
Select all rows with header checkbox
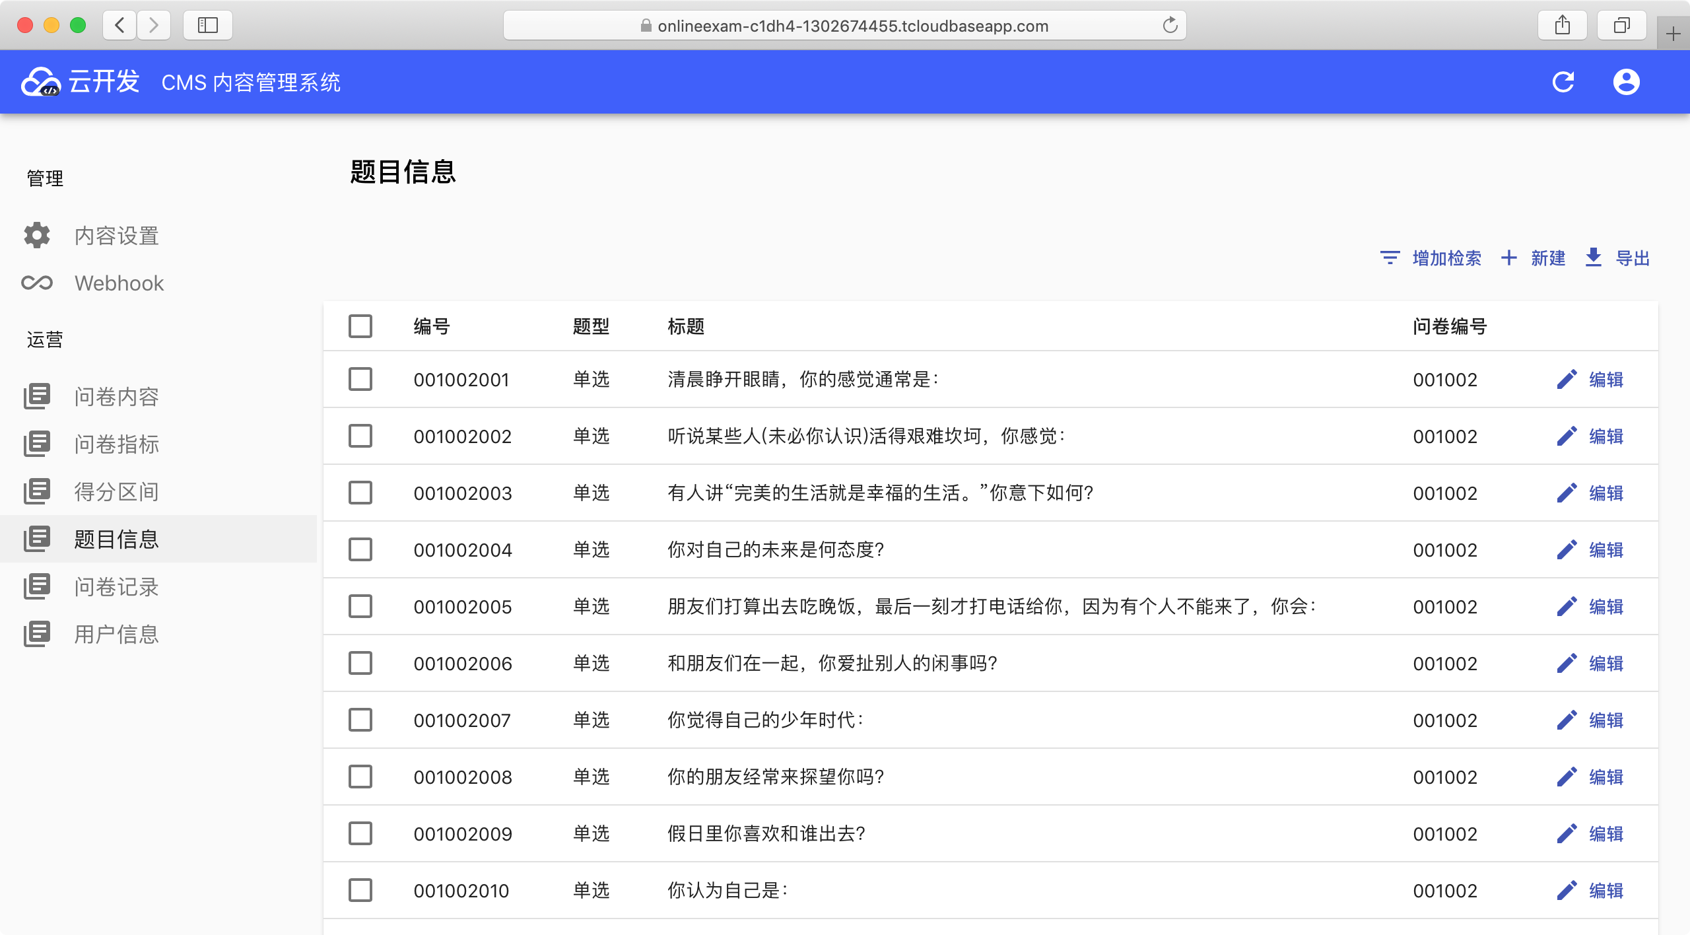coord(360,326)
